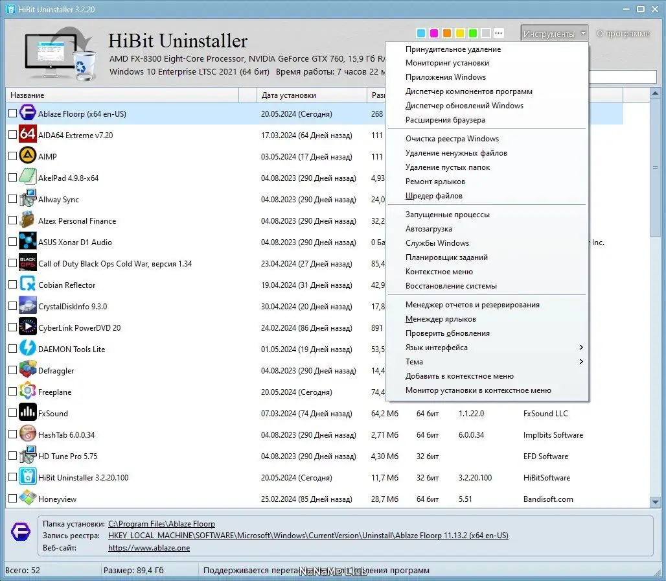The image size is (666, 581).
Task: Click the CyberLink PowerDVD icon
Action: pyautogui.click(x=28, y=327)
